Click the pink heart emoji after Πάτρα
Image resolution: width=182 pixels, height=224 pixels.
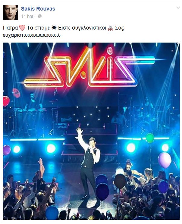[22, 28]
